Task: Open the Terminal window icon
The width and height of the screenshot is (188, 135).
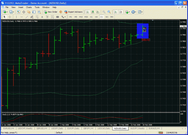Action: click(x=34, y=12)
